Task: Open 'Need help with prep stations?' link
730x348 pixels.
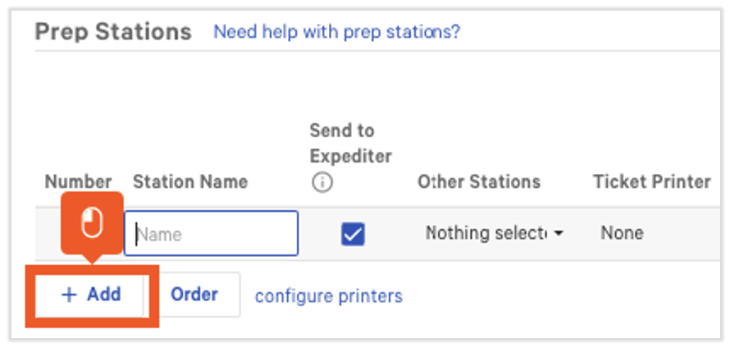Action: pyautogui.click(x=336, y=32)
